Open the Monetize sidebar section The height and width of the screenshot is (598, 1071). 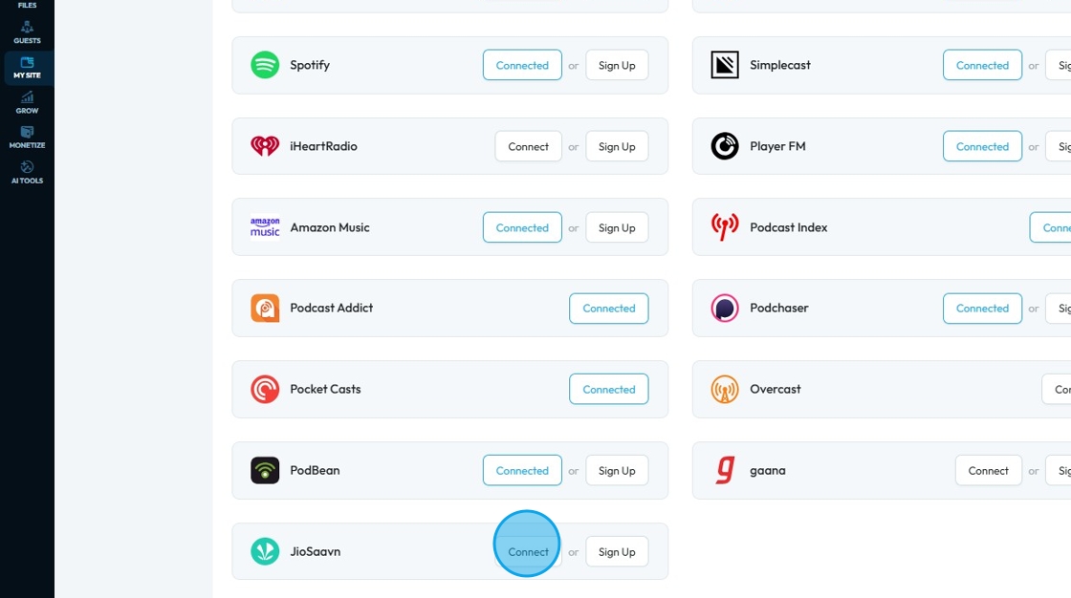[x=27, y=138]
